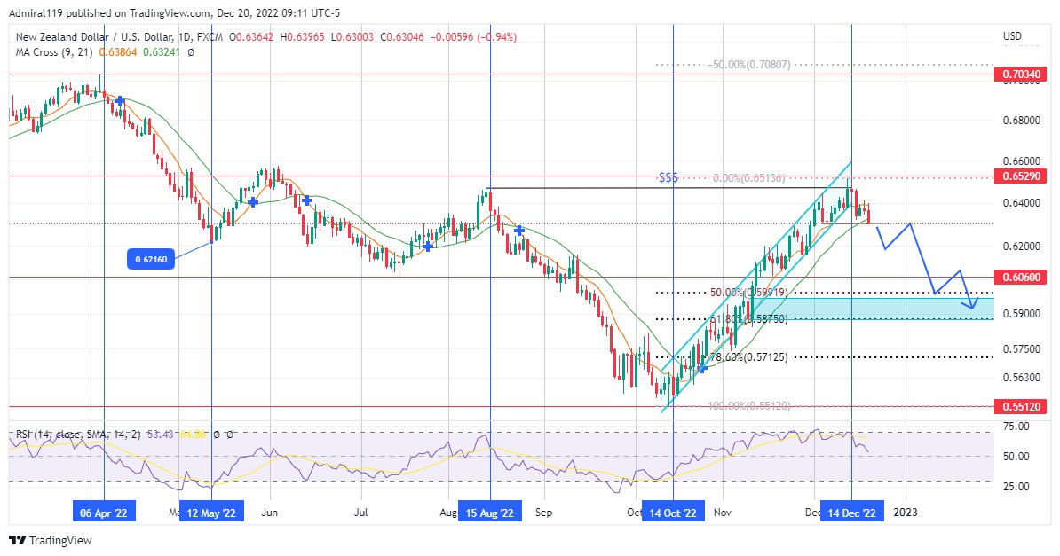Click the blue 0.62160 price callout
Viewport: 1060px width, 556px height.
[x=151, y=259]
